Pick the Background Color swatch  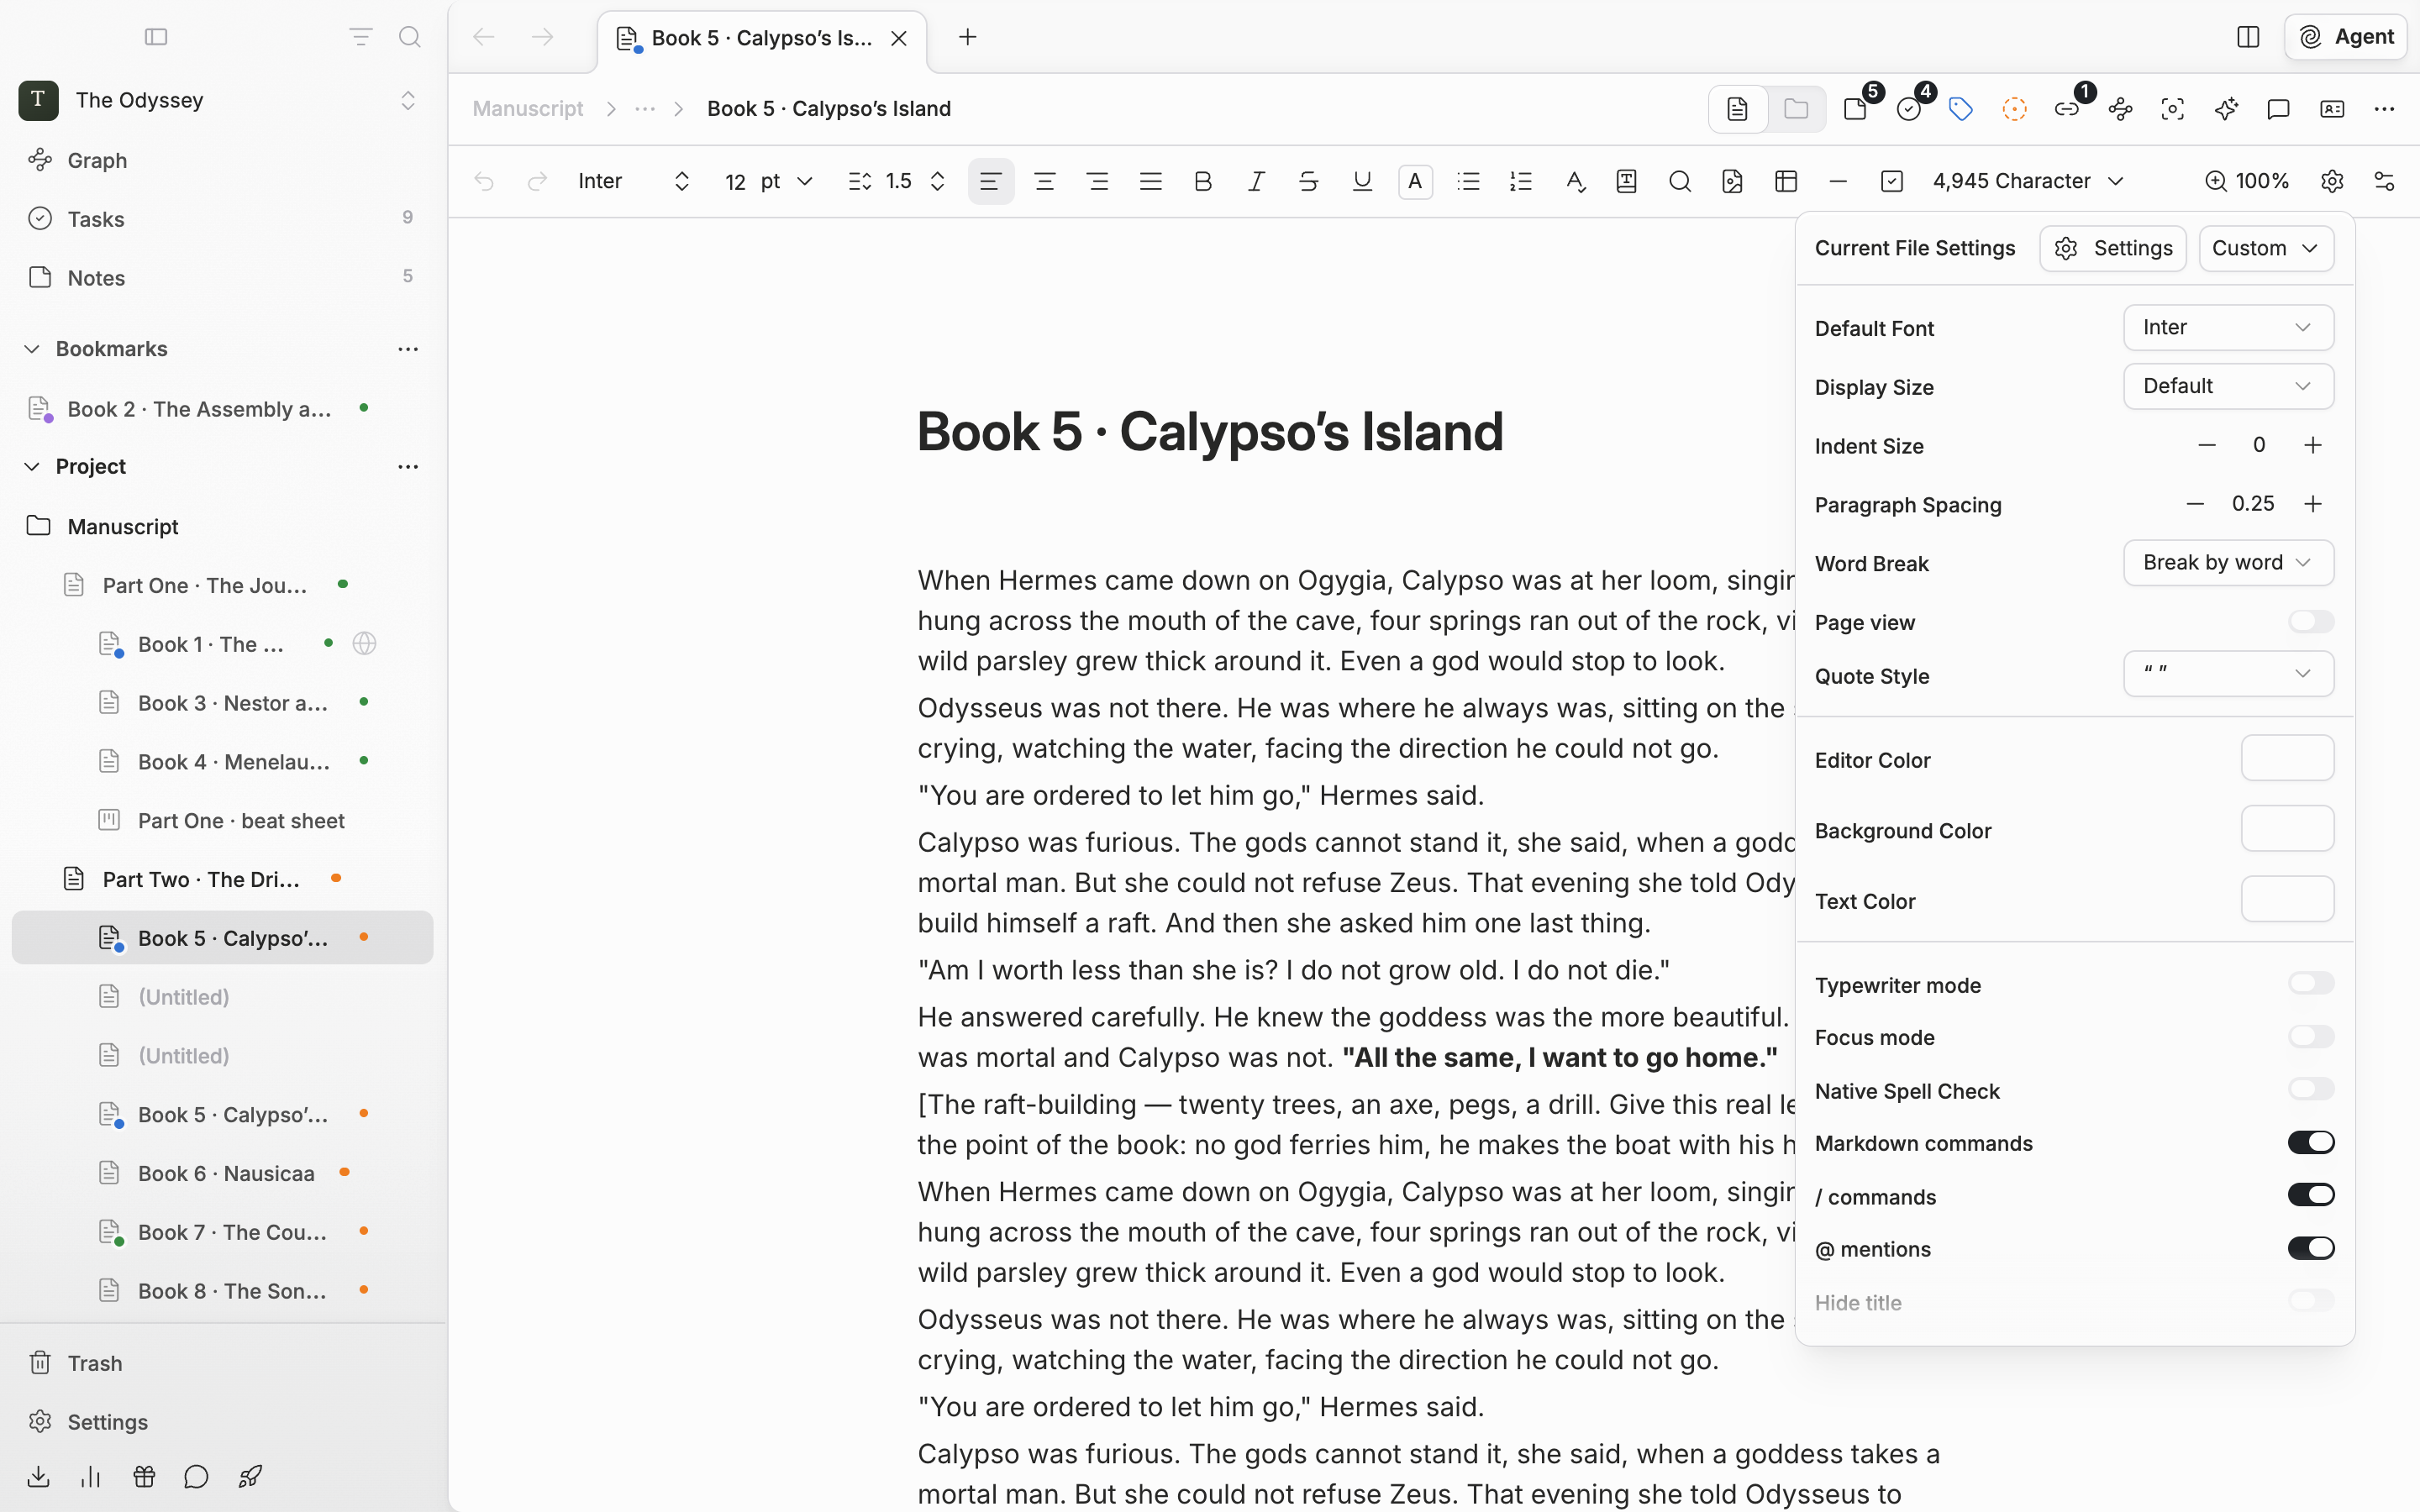[x=2287, y=829]
